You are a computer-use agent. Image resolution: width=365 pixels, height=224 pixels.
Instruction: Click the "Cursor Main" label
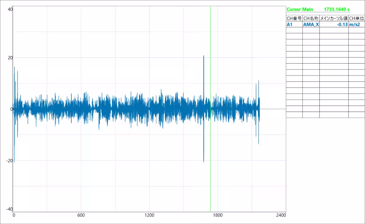[300, 9]
